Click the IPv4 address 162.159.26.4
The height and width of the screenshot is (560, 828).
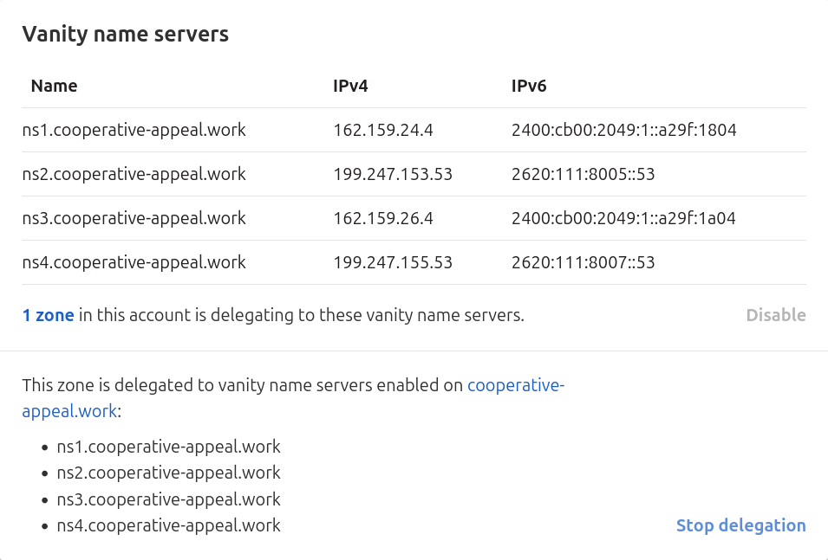pyautogui.click(x=382, y=218)
